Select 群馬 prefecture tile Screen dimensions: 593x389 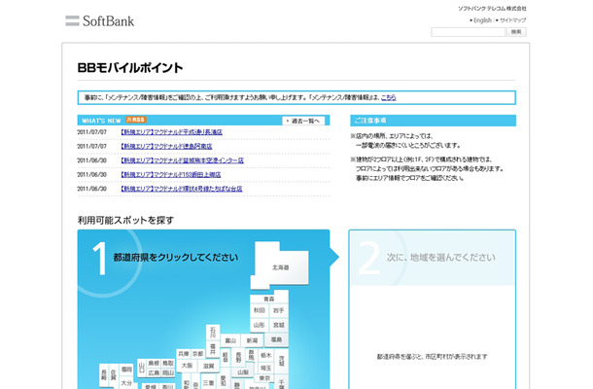pos(252,355)
